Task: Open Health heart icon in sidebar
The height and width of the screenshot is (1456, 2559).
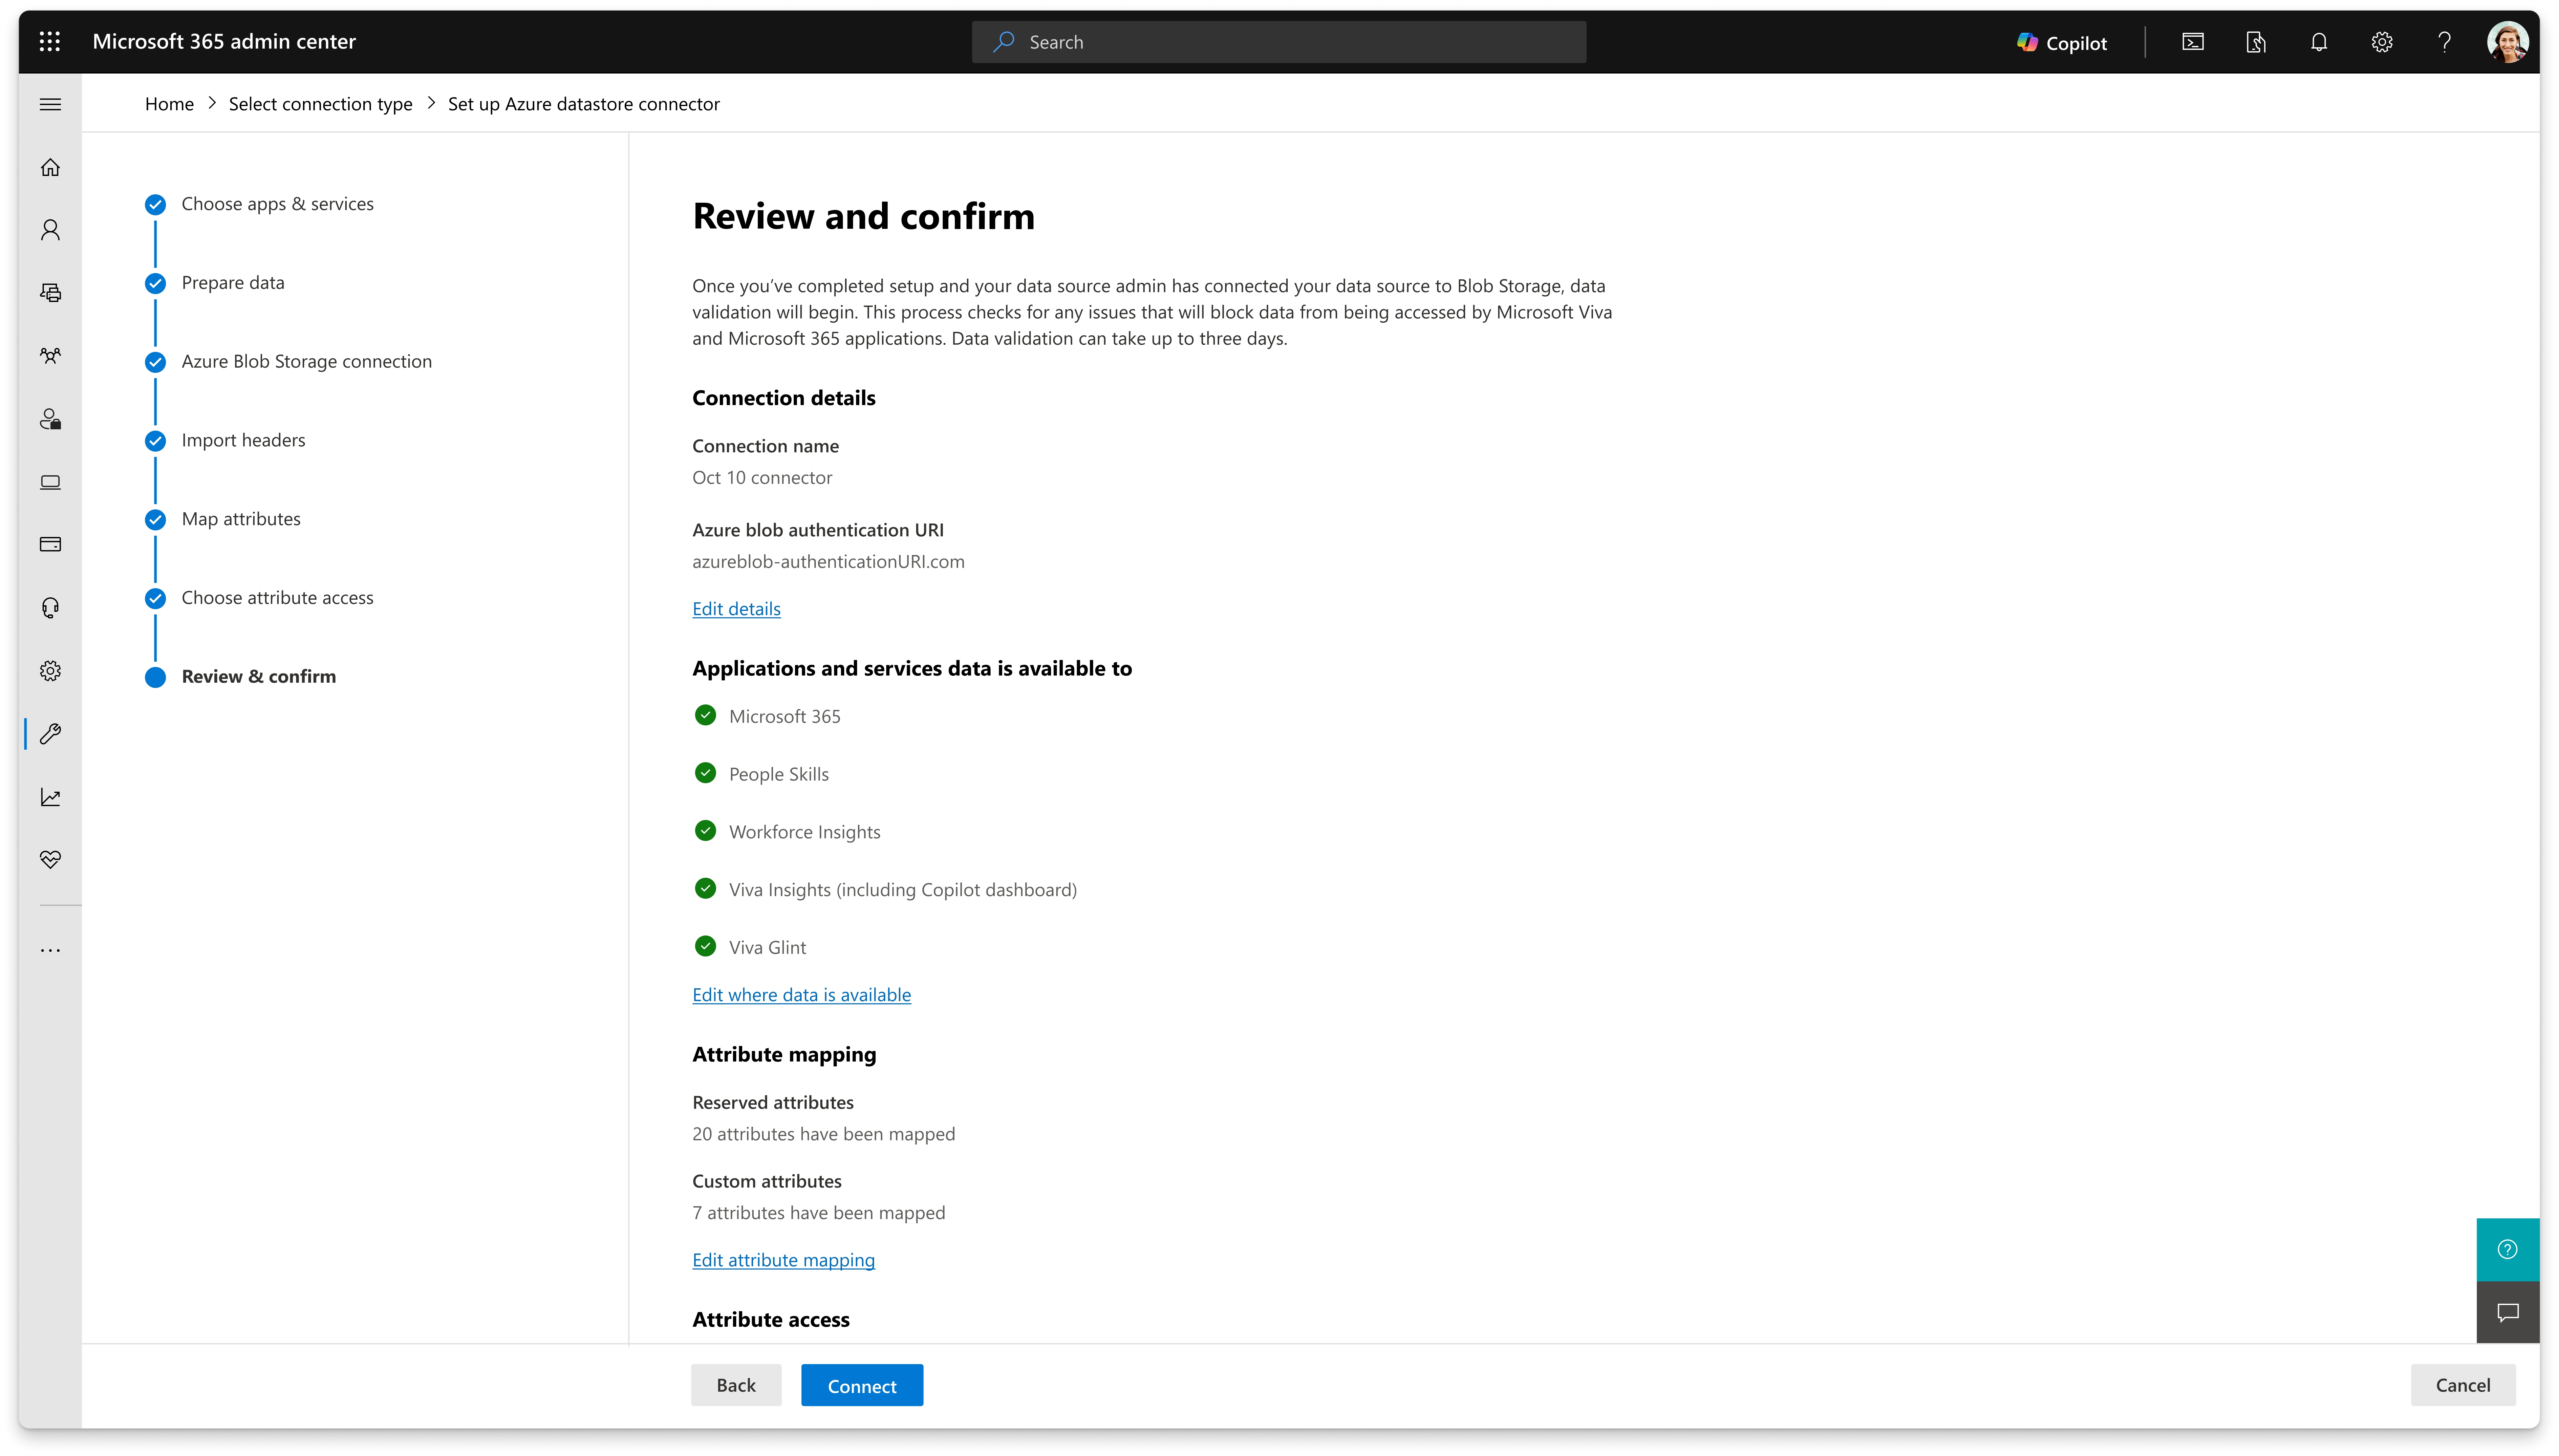Action: click(50, 860)
